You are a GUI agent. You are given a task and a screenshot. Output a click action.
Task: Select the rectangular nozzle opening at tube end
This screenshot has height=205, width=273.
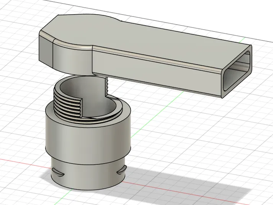[237, 71]
